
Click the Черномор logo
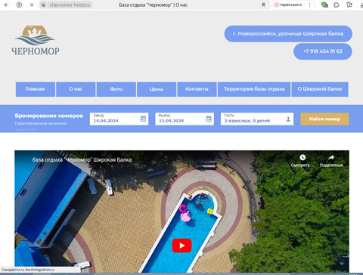click(x=36, y=40)
